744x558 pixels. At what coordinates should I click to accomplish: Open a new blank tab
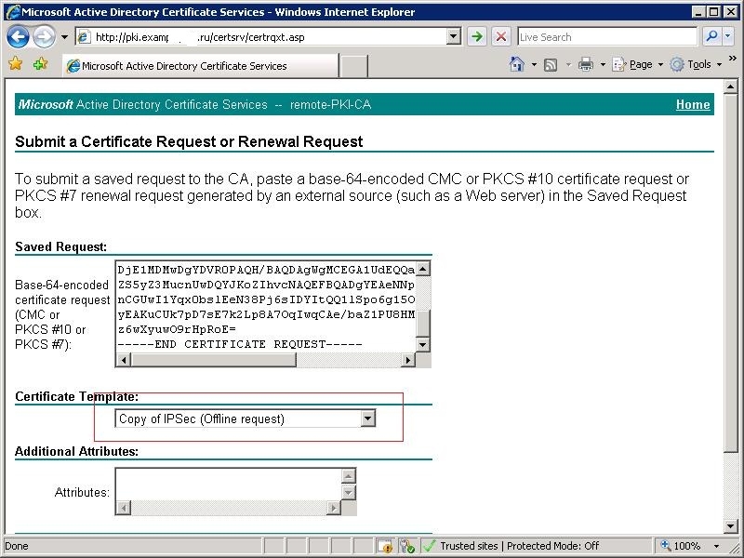pos(353,66)
